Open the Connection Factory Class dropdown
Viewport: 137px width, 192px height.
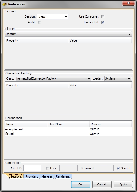point(53,78)
